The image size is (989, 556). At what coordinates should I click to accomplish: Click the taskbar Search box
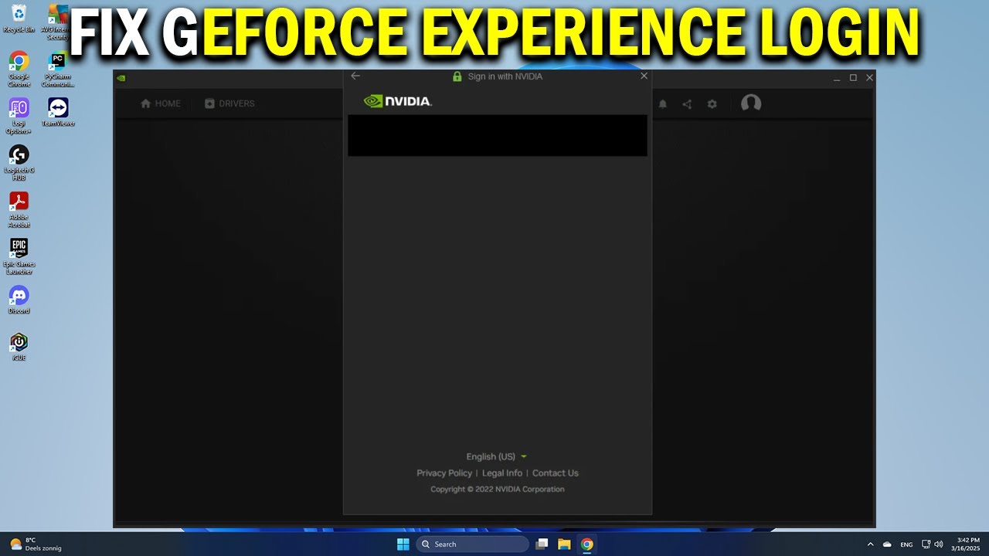click(x=472, y=544)
